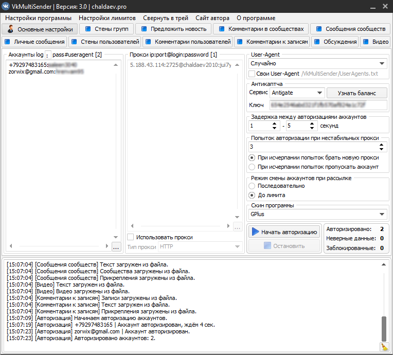
Task: Open the Сайт автора menu item
Action: coord(212,18)
